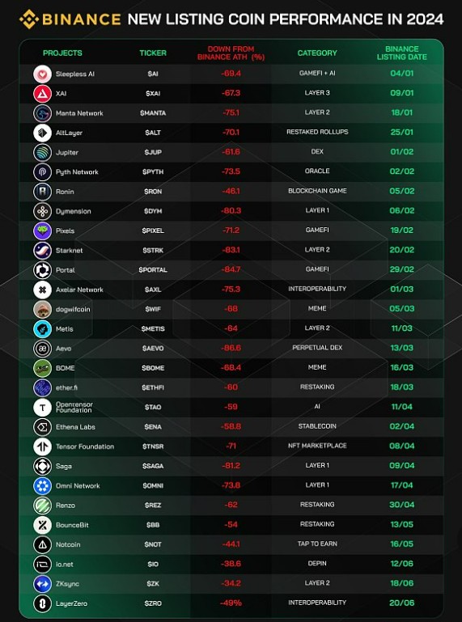The image size is (462, 622).
Task: Click the BOME green frog icon
Action: pos(42,368)
